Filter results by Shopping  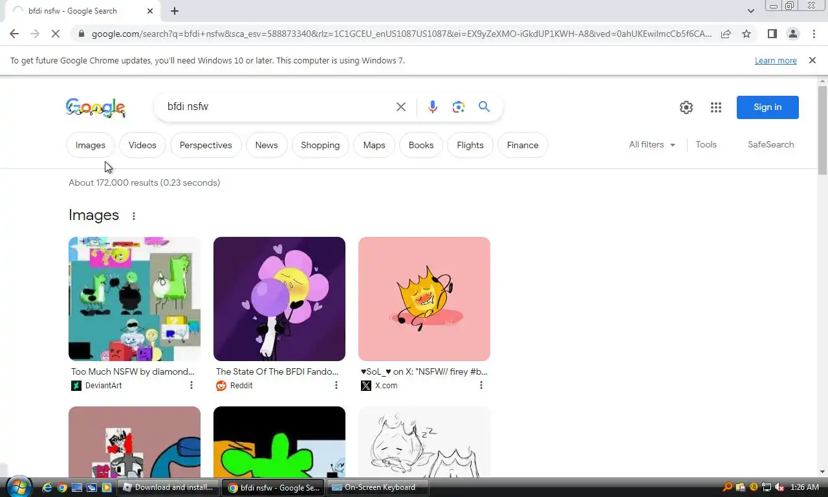click(320, 145)
